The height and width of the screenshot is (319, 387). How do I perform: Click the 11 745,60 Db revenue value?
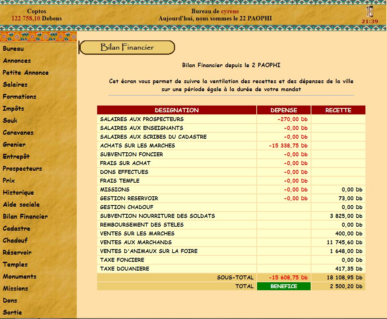pyautogui.click(x=345, y=242)
